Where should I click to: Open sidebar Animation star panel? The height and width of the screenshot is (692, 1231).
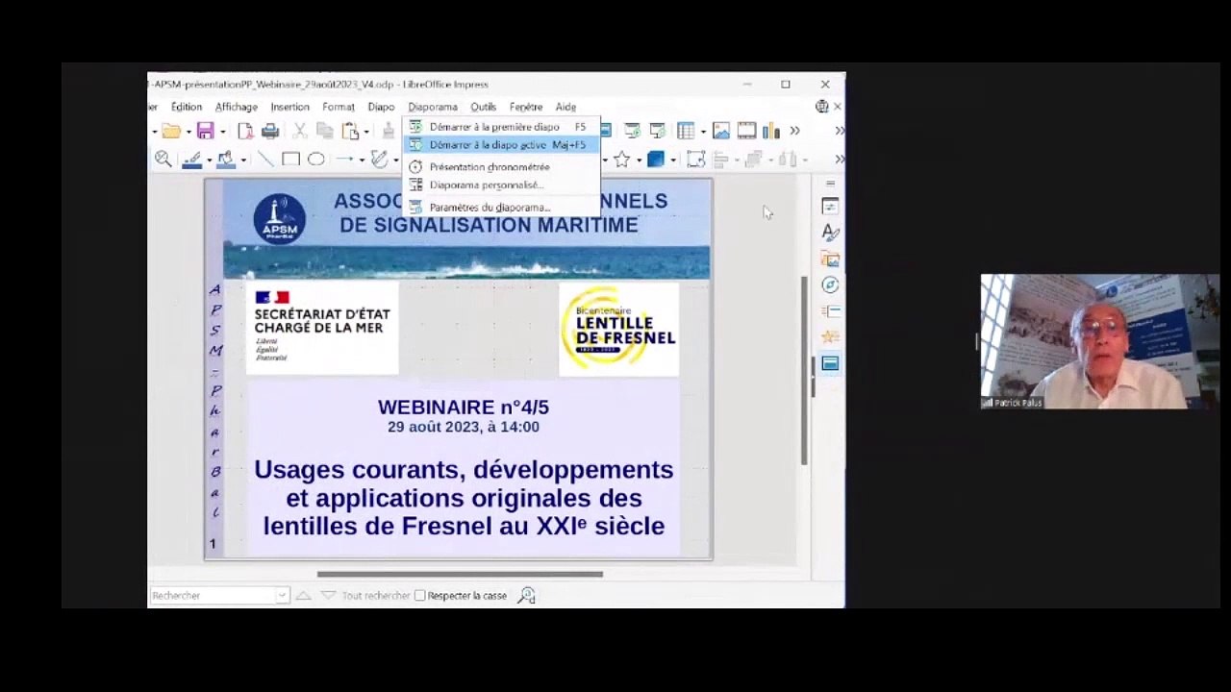click(830, 336)
